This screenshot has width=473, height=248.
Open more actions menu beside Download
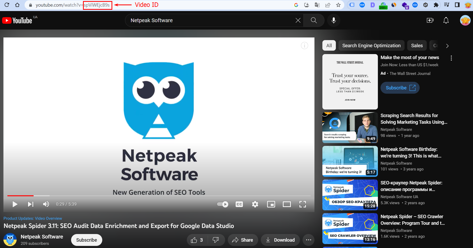pyautogui.click(x=308, y=240)
